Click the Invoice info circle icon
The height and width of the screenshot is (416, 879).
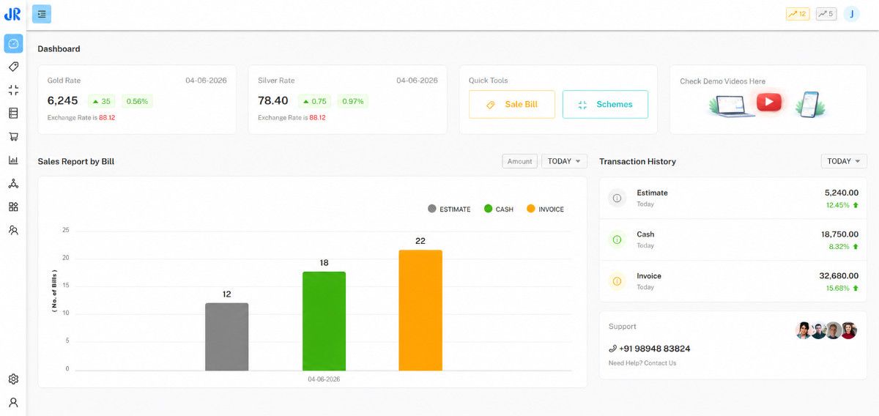(x=617, y=281)
